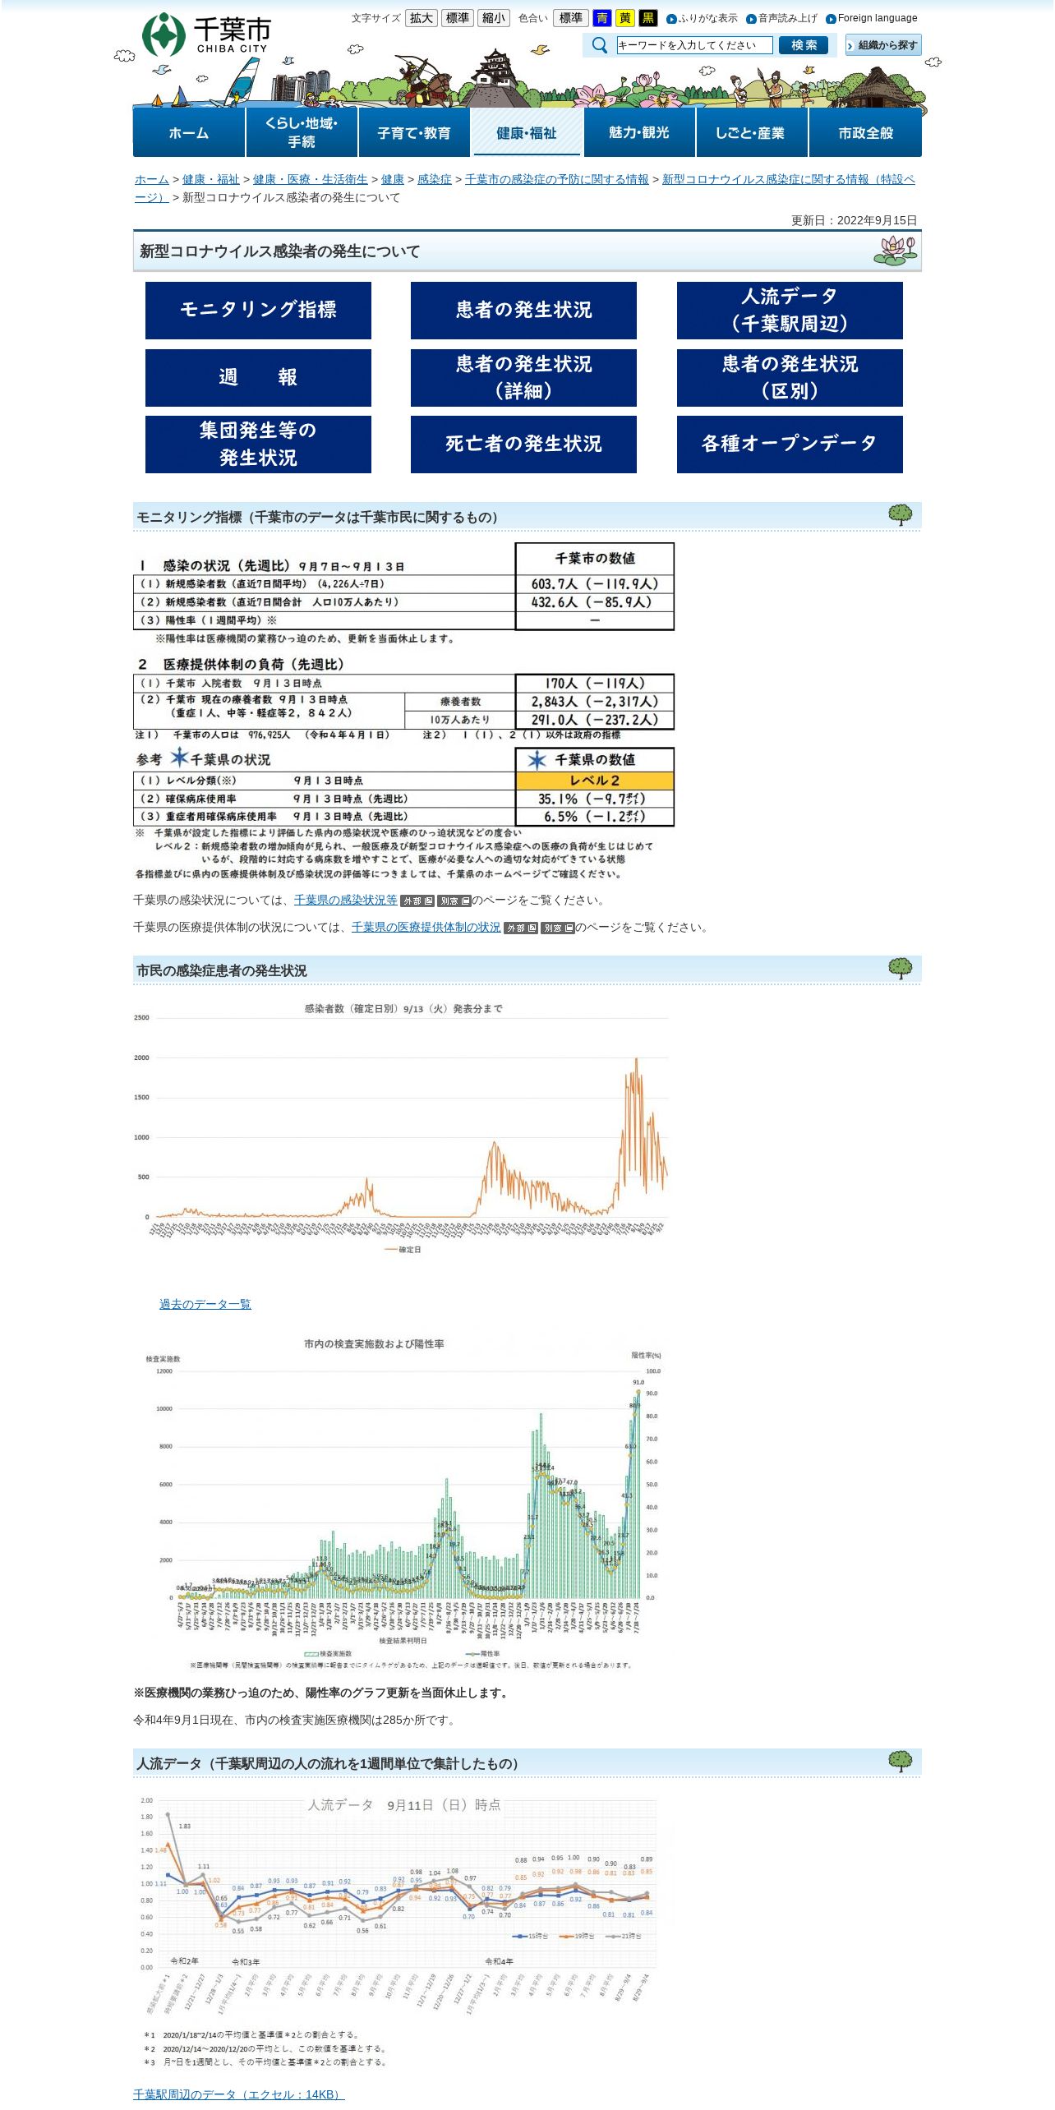Click the search magnifier icon
Viewport: 1055px width, 2110px height.
(600, 45)
